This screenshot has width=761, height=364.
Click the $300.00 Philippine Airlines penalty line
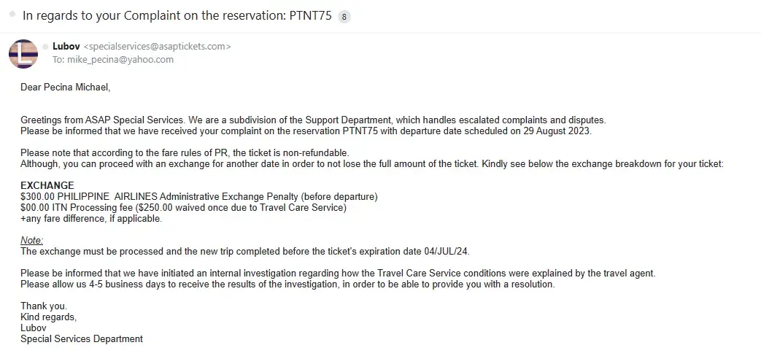(x=198, y=196)
